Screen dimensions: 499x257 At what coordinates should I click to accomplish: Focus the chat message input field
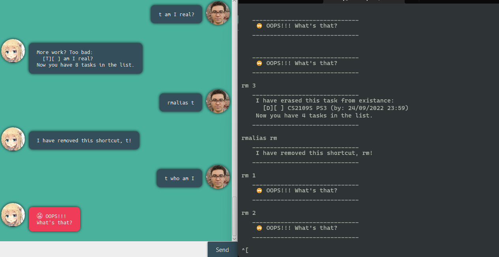pyautogui.click(x=103, y=249)
